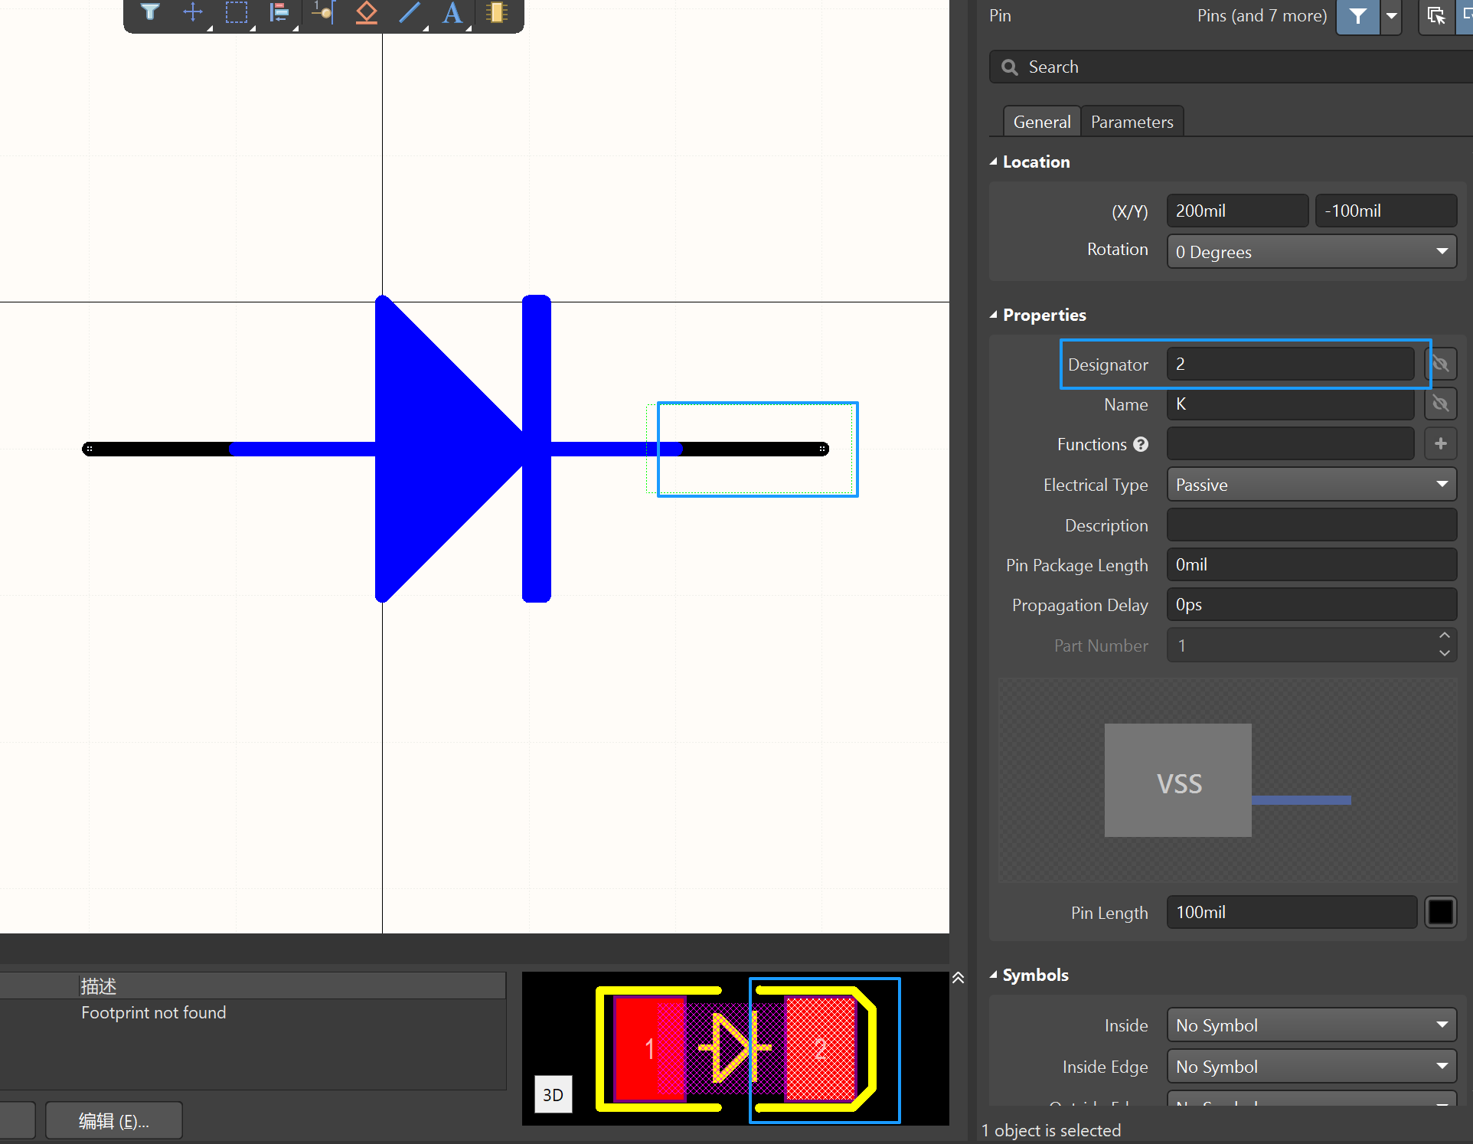
Task: Click the diode footprint preview thumbnail
Action: [x=736, y=1048]
